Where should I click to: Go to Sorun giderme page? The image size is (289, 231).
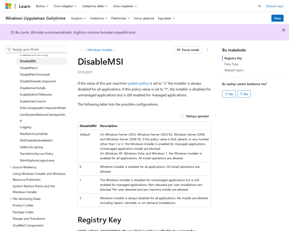(144, 18)
